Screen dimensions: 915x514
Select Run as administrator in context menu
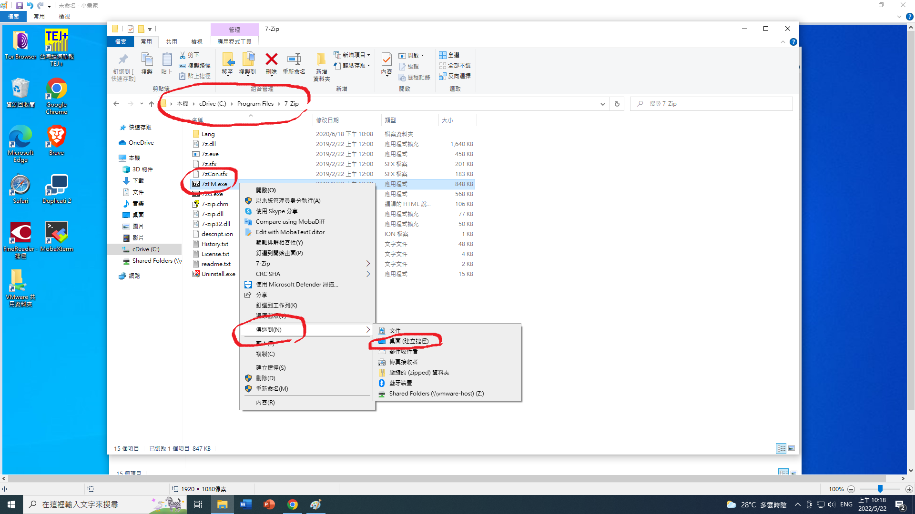coord(288,201)
